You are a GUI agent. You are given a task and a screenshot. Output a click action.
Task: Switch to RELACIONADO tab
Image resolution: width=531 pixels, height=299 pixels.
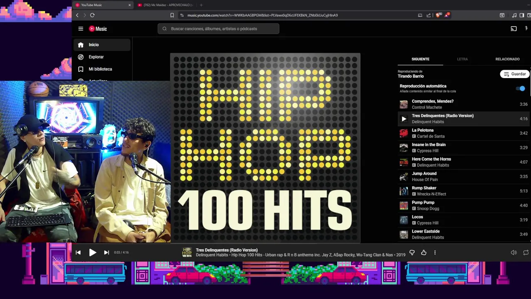507,59
